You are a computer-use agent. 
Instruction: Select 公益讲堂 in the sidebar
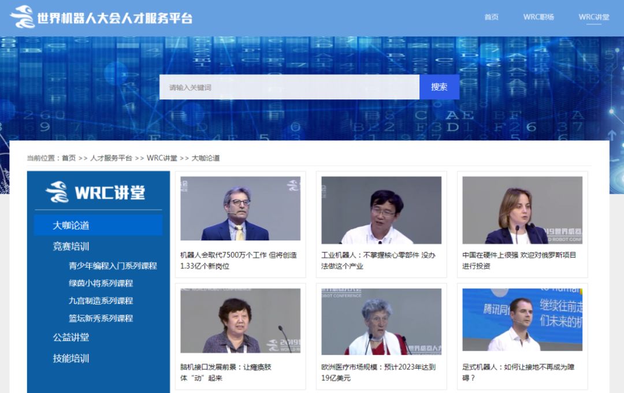71,338
